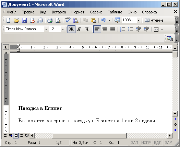The height and width of the screenshot is (147, 180).
Task: Toggle ЗАП macro recording indicator
Action: click(x=134, y=143)
